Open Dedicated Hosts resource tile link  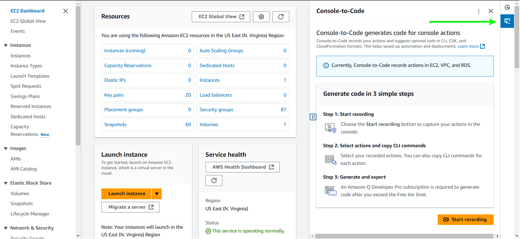(217, 66)
